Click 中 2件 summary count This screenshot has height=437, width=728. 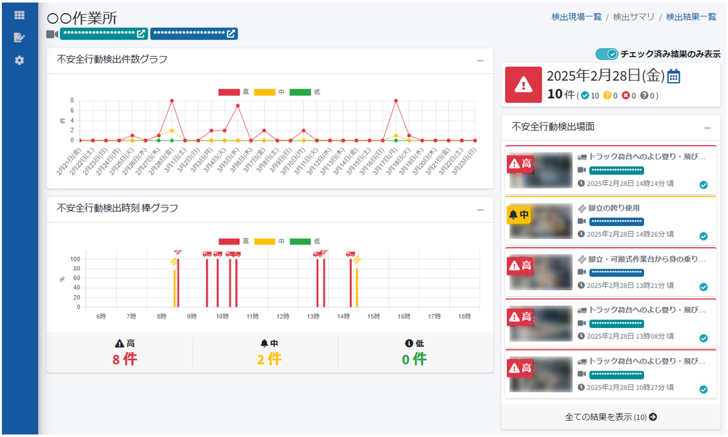pos(269,359)
